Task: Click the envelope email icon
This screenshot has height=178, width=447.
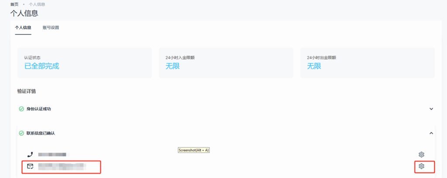Action: [30, 166]
